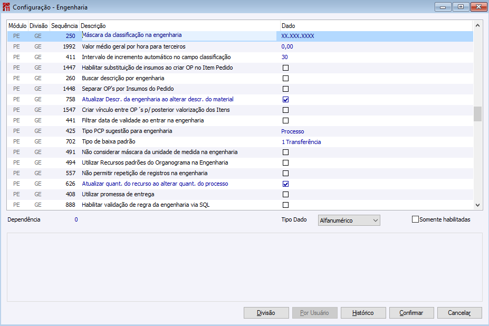Click the Por Usuário button
Screen dimensions: 489x326
(315, 313)
